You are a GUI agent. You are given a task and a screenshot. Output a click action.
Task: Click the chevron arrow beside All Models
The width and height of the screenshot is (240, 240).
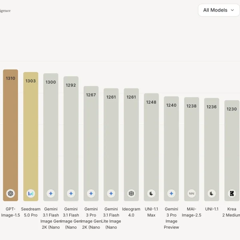click(x=232, y=10)
